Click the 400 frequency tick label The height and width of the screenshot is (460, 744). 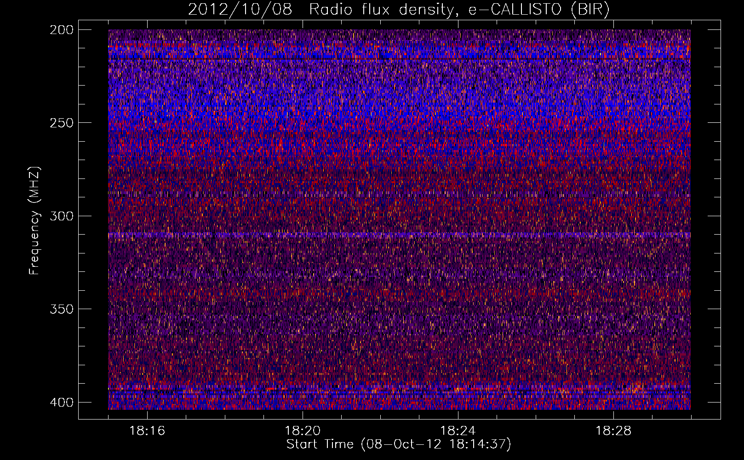click(61, 402)
